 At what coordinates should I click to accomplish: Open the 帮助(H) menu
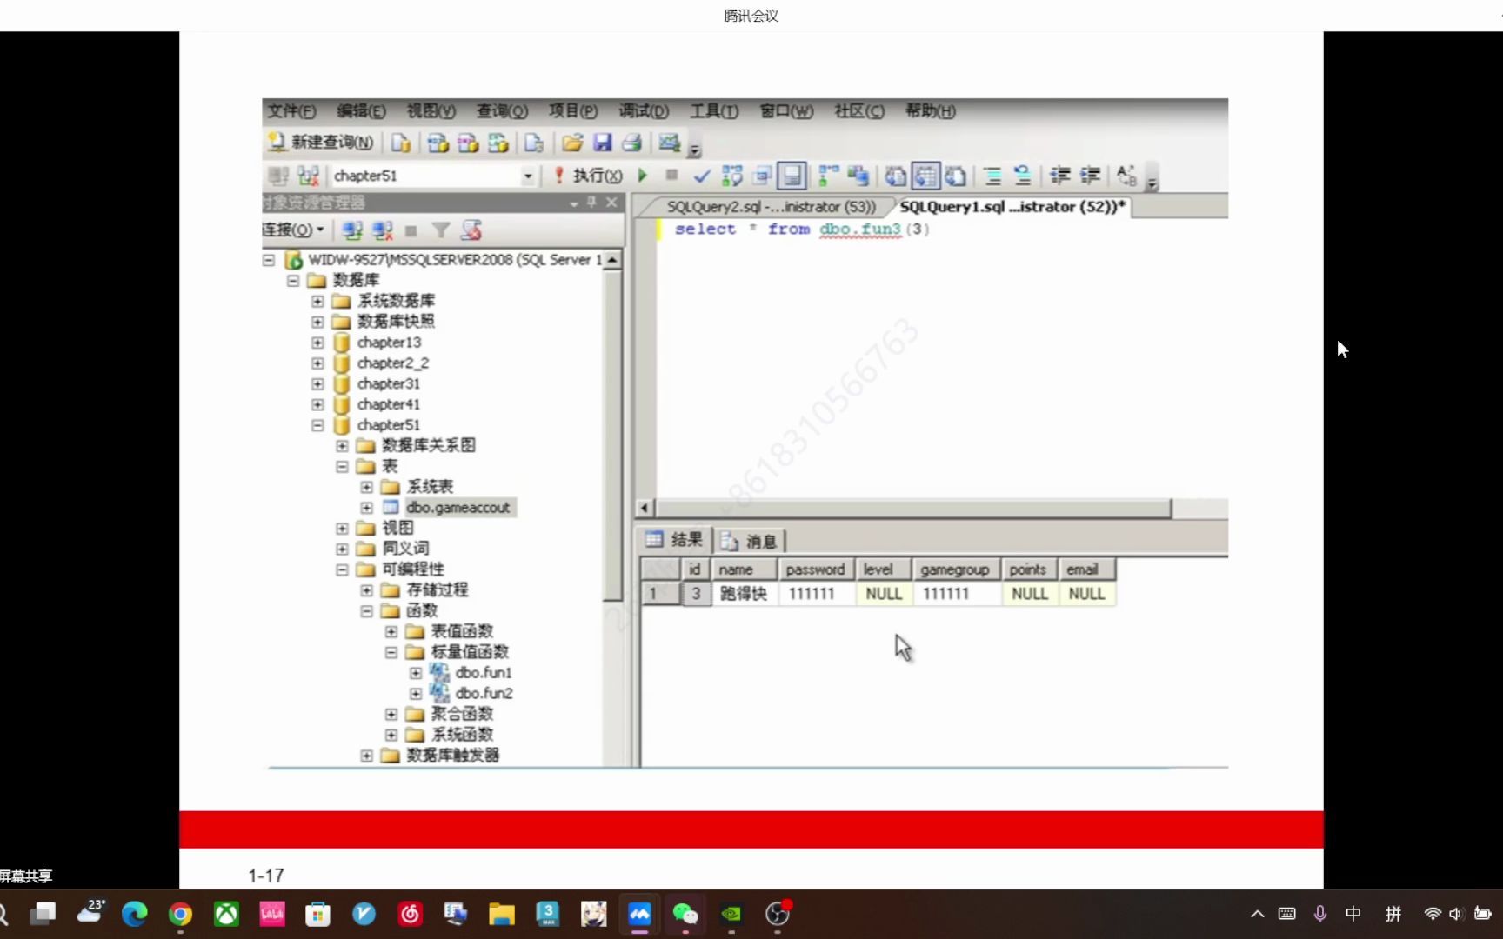coord(930,111)
